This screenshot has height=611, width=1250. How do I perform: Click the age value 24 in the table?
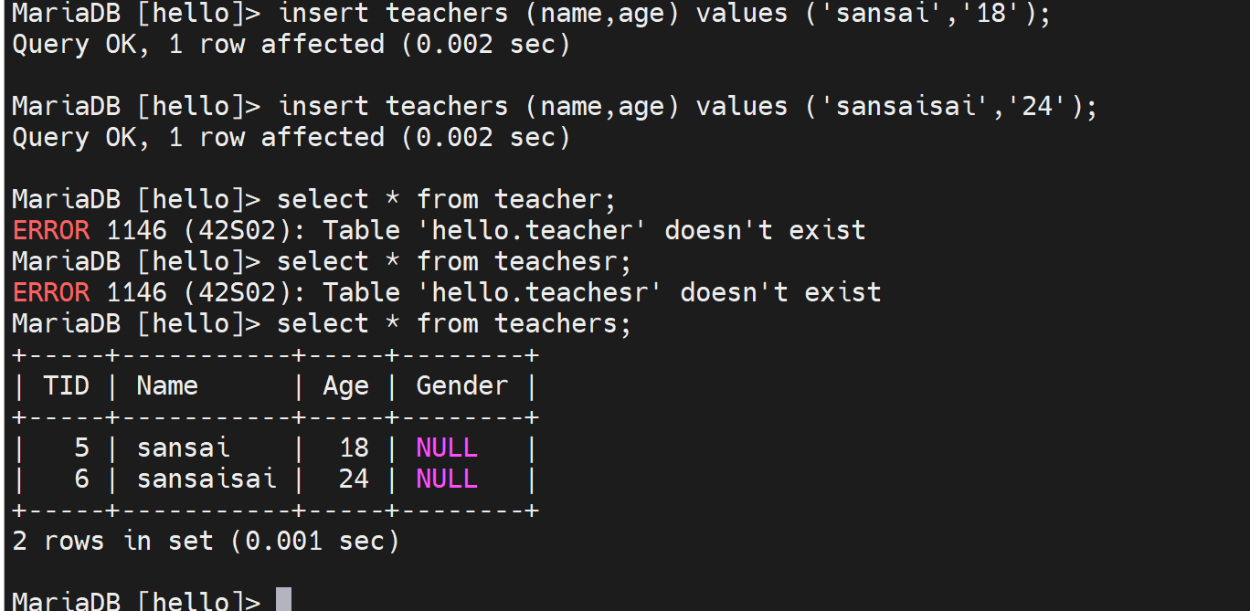(x=354, y=479)
